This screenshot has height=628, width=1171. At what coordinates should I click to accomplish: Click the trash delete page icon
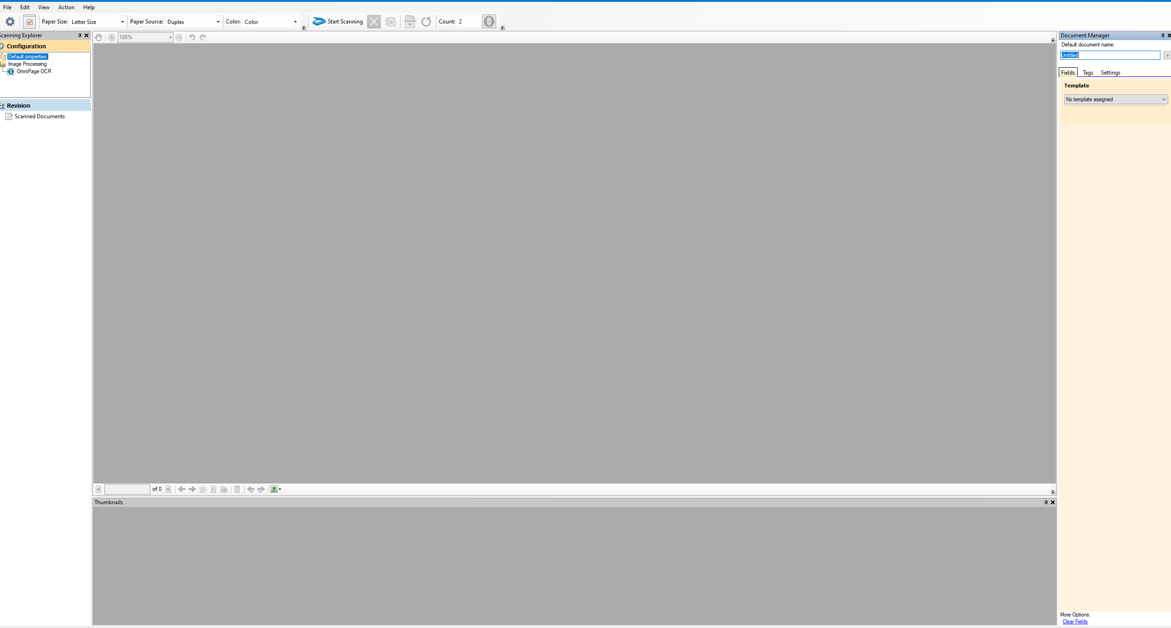(237, 489)
